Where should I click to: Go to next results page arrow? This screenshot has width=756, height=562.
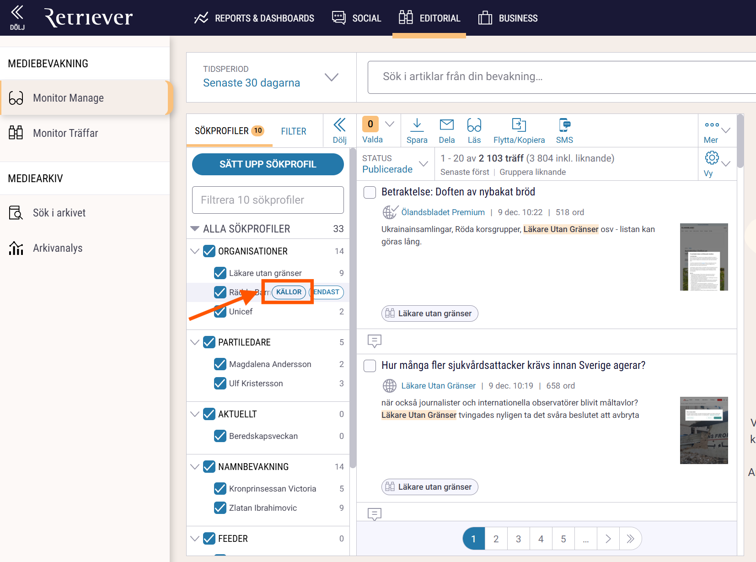tap(608, 539)
